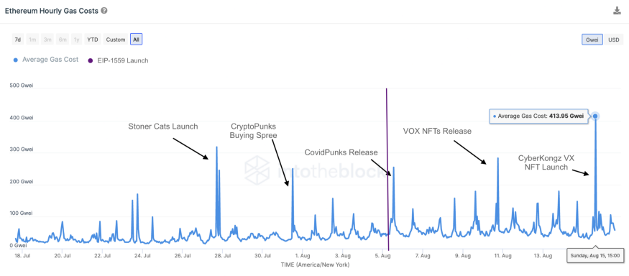Click the Average Gas Cost tooltip box
Viewport: 629px width, 276px height.
[538, 116]
